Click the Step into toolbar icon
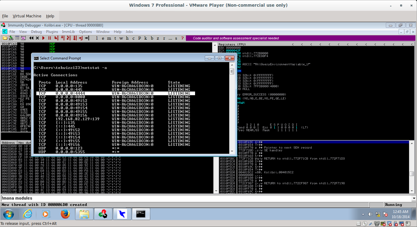This screenshot has height=227, width=417. coord(56,38)
